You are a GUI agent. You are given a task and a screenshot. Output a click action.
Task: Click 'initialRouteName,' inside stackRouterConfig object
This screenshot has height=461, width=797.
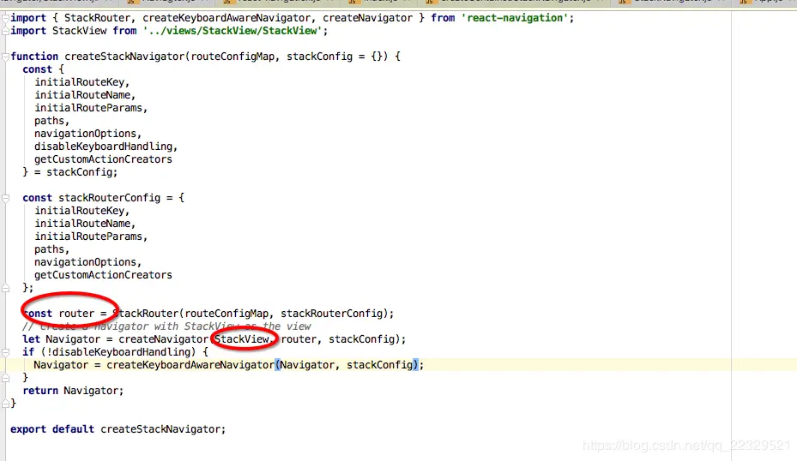[85, 224]
